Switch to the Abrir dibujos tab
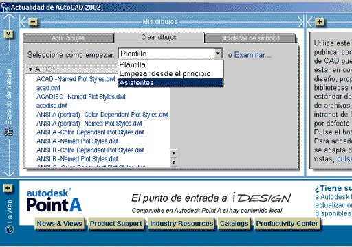This screenshot has height=247, width=352. [x=68, y=38]
